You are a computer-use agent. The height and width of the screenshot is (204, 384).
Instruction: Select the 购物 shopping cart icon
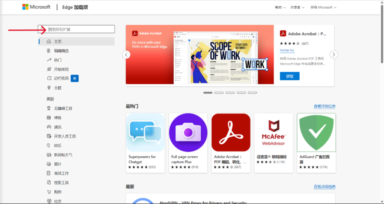[x=49, y=192]
